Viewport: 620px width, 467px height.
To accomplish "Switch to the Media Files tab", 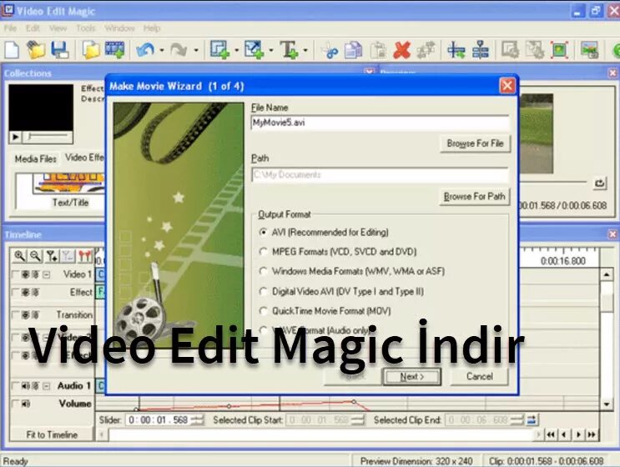I will pos(36,158).
